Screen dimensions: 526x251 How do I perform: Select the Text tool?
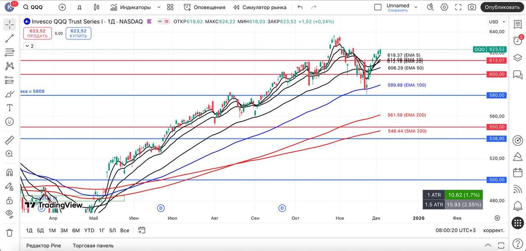[9, 108]
